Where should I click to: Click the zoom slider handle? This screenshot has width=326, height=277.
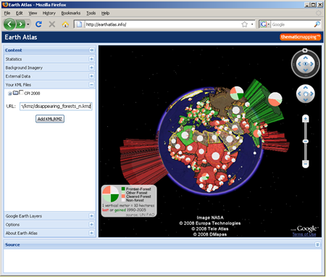[x=306, y=141]
